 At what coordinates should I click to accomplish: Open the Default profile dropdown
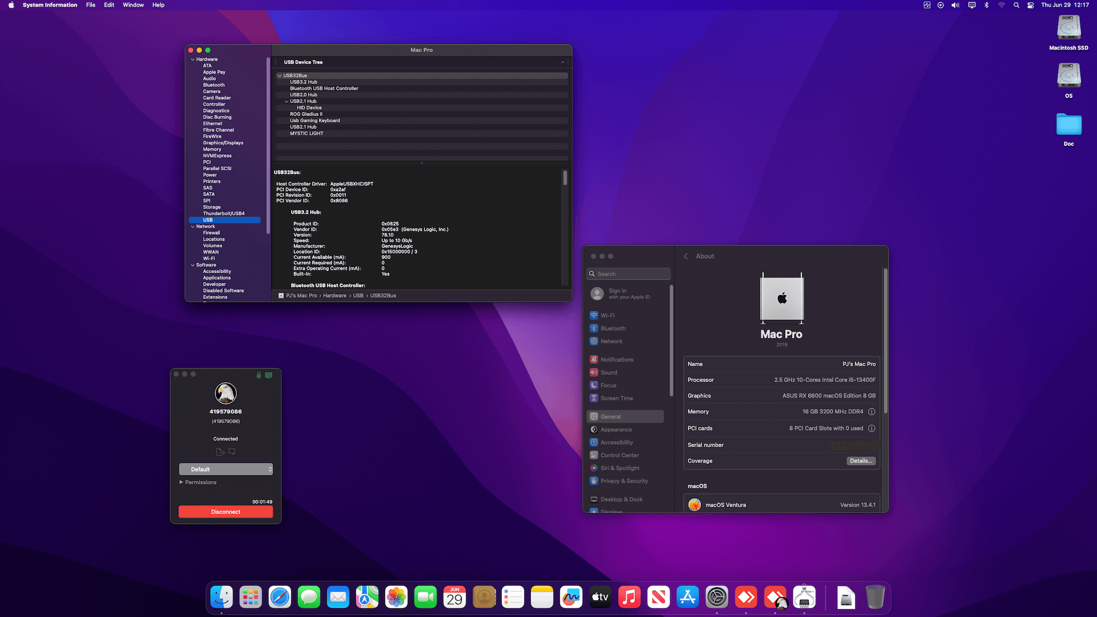tap(226, 469)
